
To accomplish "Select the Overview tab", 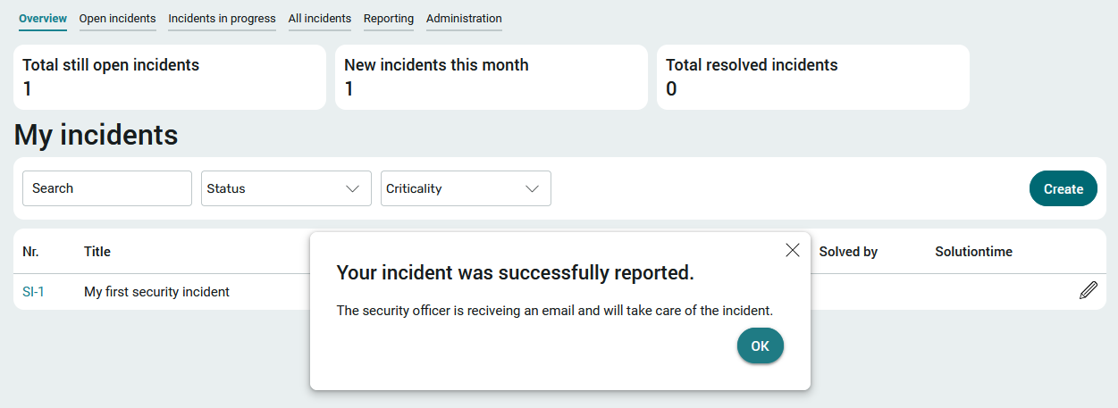I will coord(43,19).
